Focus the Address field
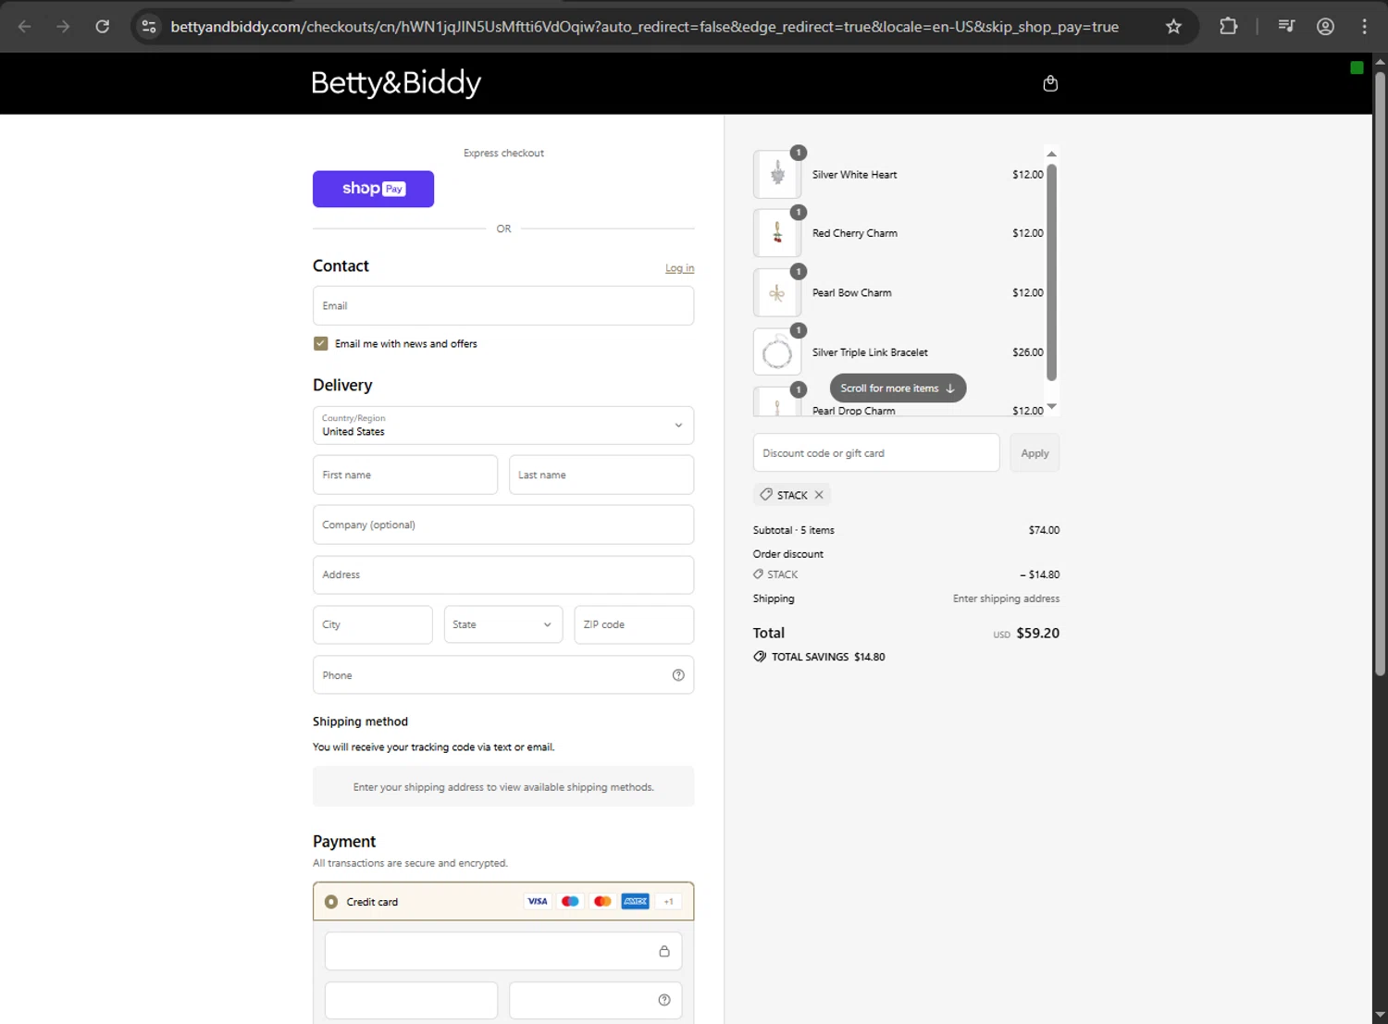The width and height of the screenshot is (1388, 1024). 503,574
